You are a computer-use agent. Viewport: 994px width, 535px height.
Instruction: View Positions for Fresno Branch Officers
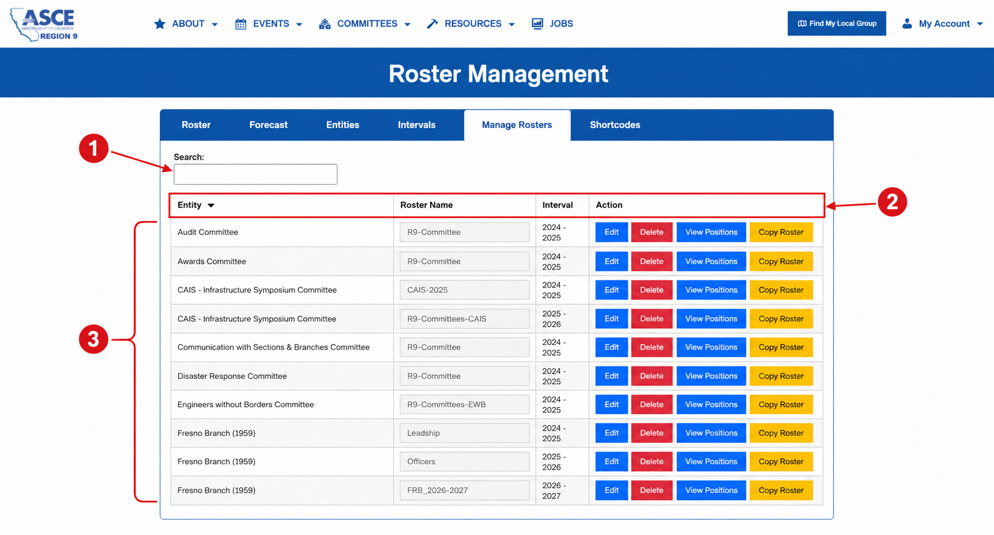(x=711, y=462)
